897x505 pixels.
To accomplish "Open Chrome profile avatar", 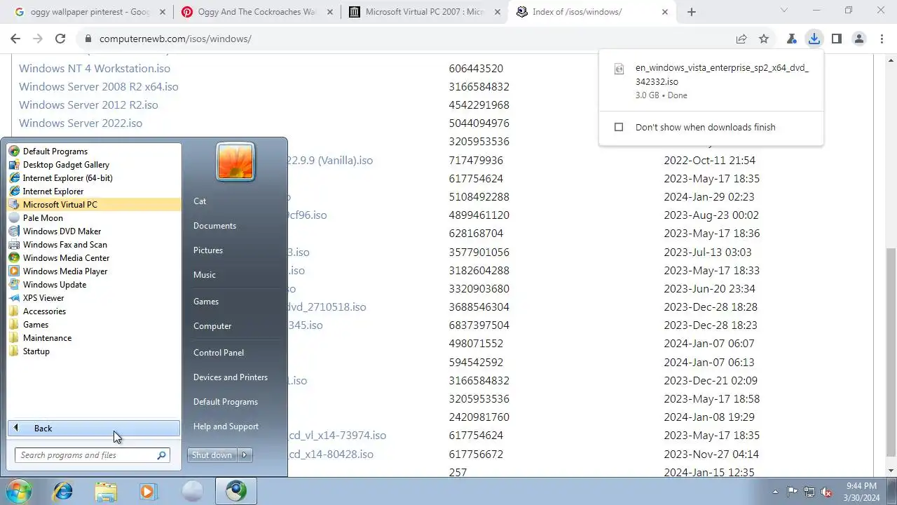I will coord(859,39).
